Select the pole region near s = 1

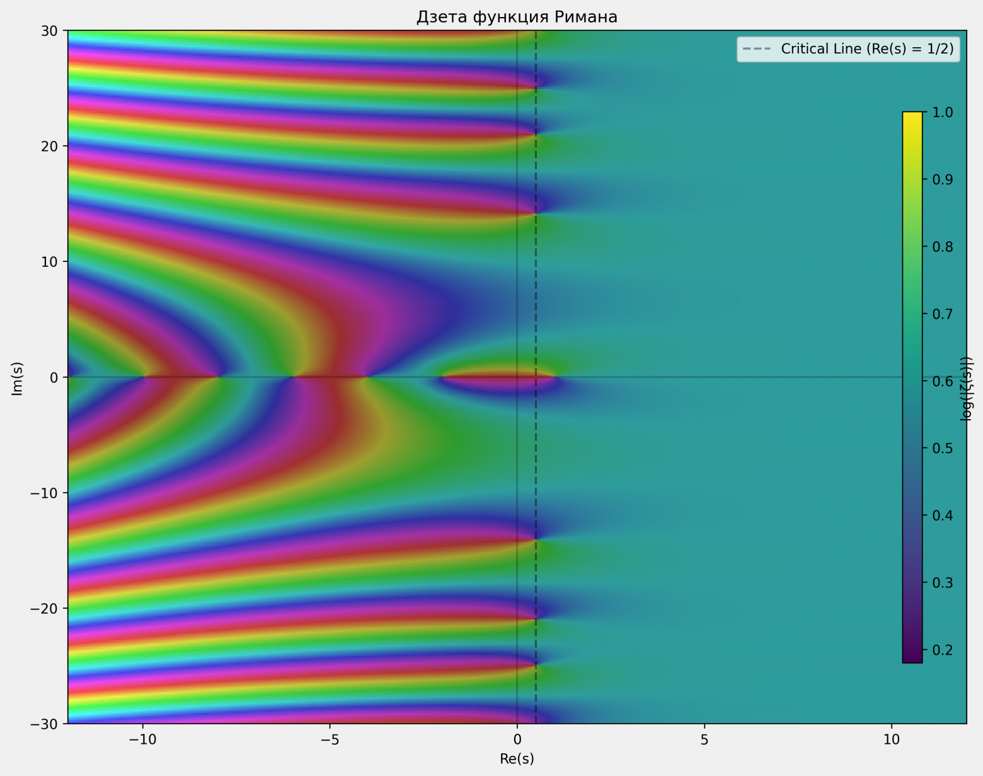tap(555, 376)
